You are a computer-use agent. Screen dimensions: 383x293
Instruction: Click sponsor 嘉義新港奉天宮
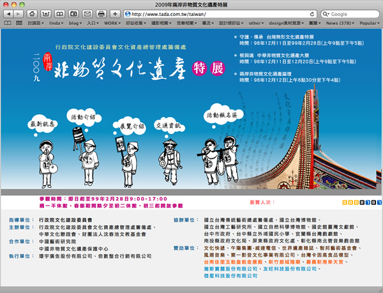click(325, 262)
